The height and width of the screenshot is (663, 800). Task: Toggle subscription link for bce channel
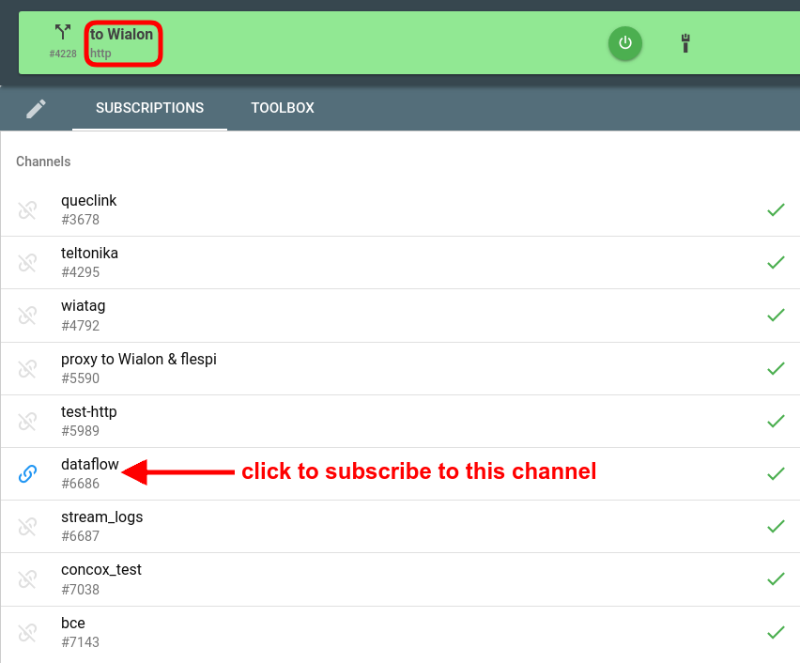click(x=27, y=632)
